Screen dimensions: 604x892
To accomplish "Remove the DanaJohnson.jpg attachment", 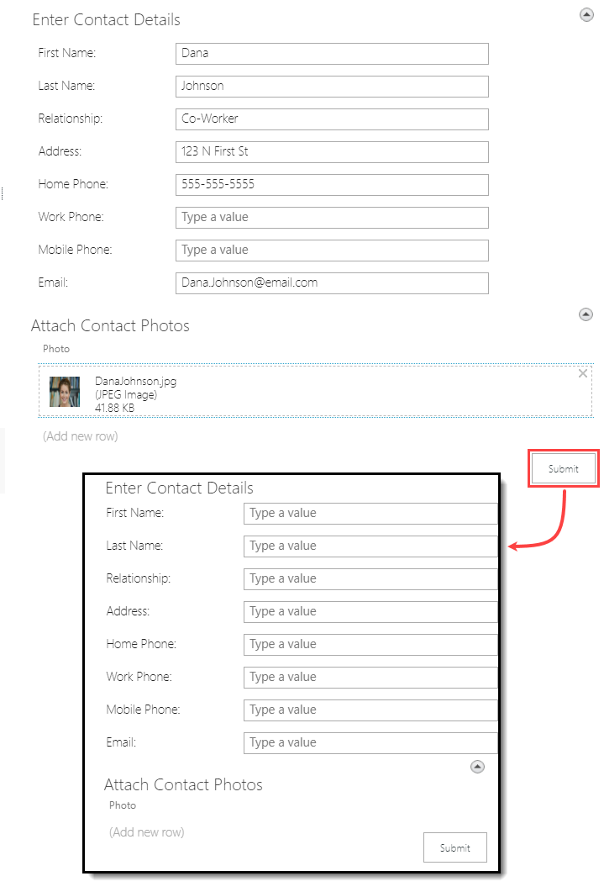I will point(583,373).
